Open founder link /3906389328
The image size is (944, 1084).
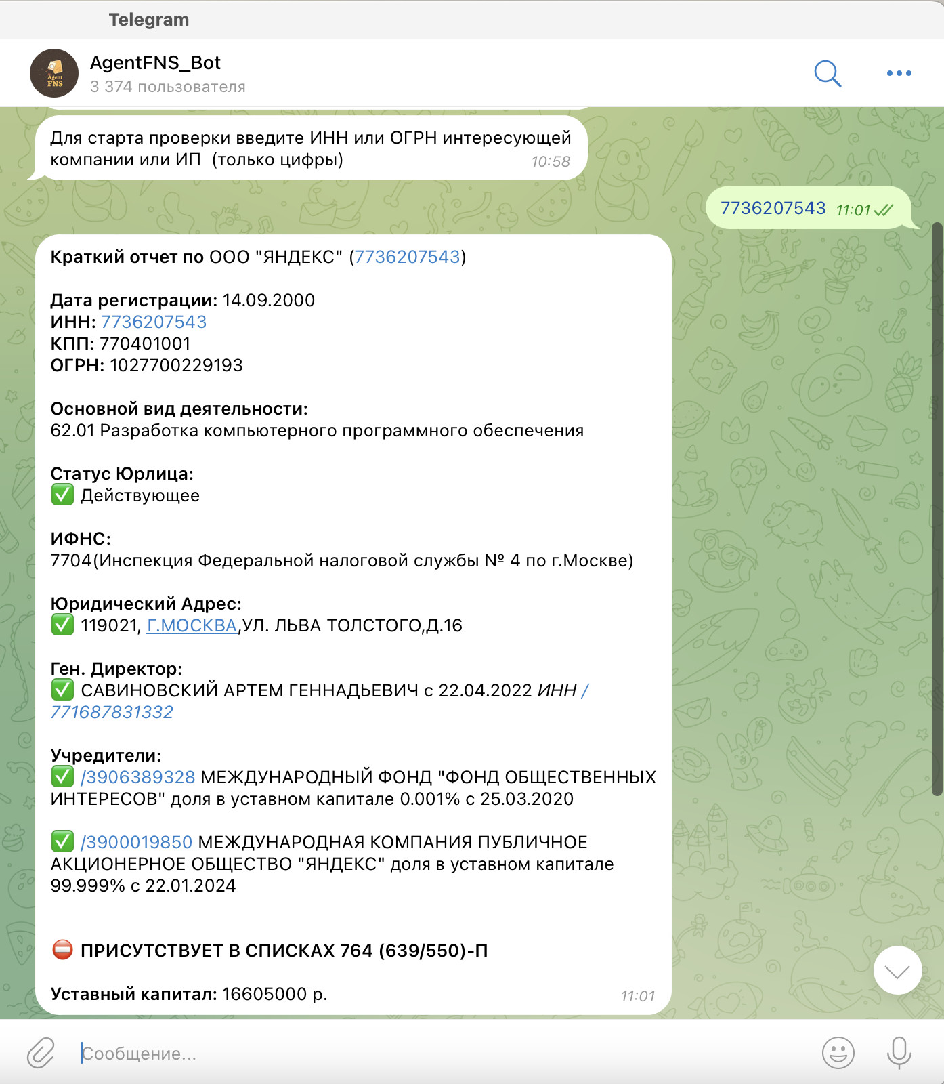pyautogui.click(x=138, y=777)
